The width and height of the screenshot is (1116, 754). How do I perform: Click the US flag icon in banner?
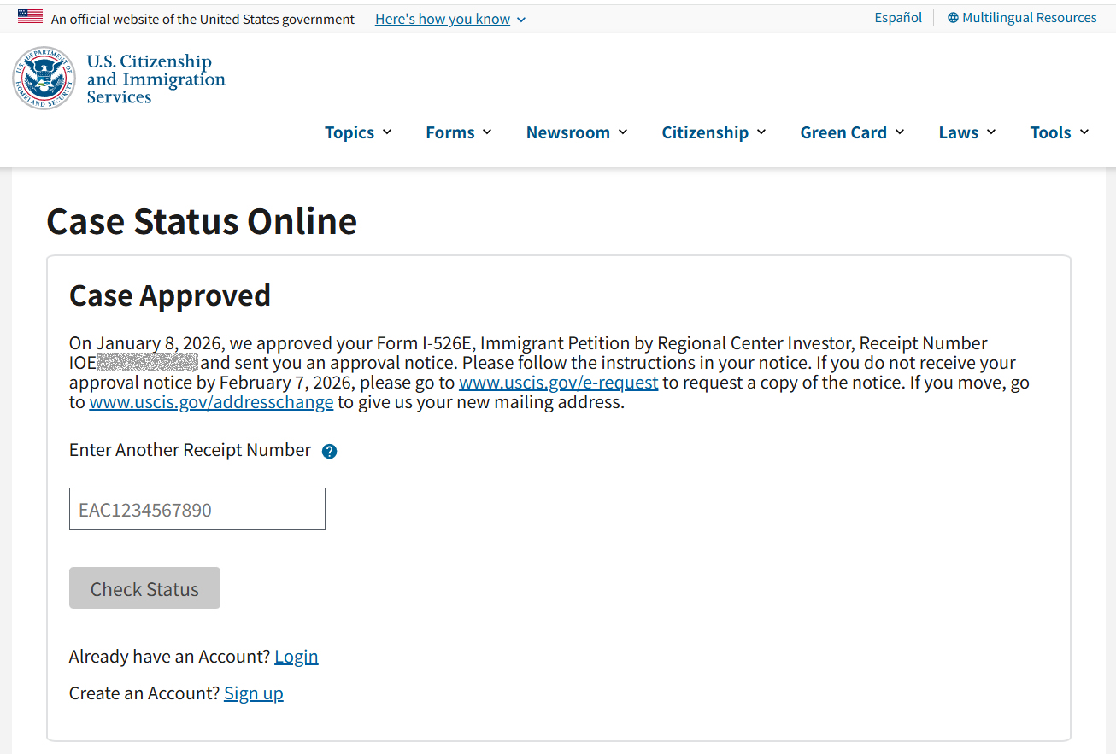coord(30,16)
